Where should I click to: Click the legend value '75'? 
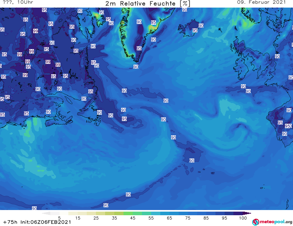coord(187,218)
